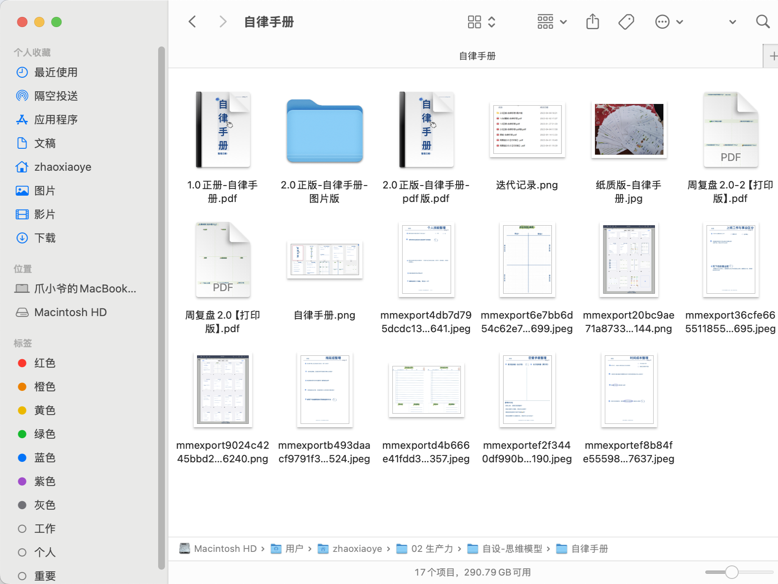778x584 pixels.
Task: Select the 工作 tag
Action: 44,529
